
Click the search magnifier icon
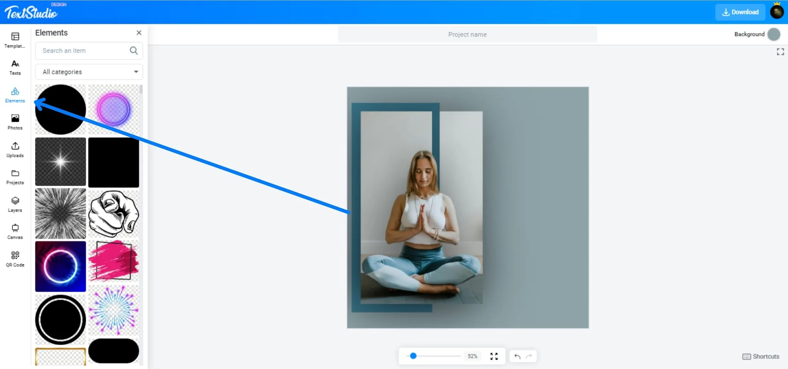(x=134, y=51)
